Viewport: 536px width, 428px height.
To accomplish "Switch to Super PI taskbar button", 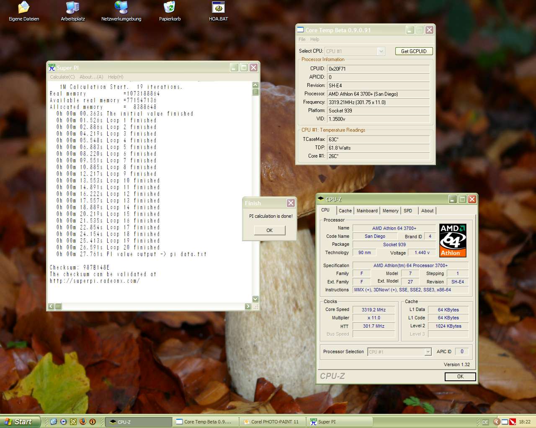I will (340, 422).
